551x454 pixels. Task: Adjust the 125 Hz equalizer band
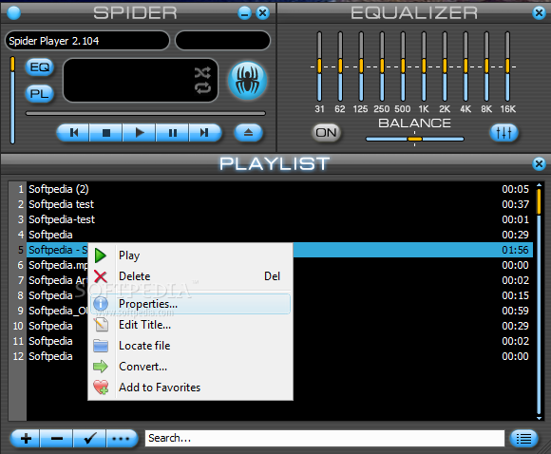click(361, 66)
